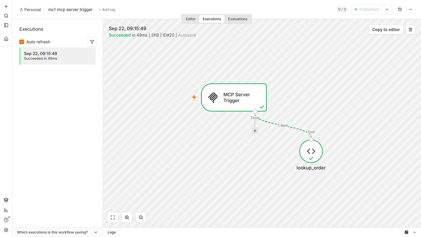Image resolution: width=421 pixels, height=237 pixels.
Task: Switch to the Editor tab
Action: tap(191, 19)
